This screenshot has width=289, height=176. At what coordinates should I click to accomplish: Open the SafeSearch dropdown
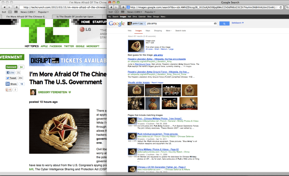coord(238,24)
